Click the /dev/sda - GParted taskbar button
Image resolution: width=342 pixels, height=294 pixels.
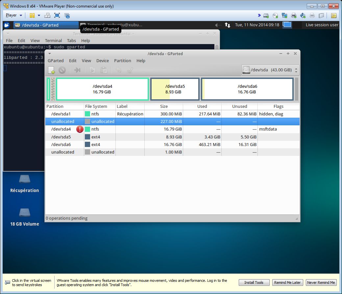click(x=46, y=25)
